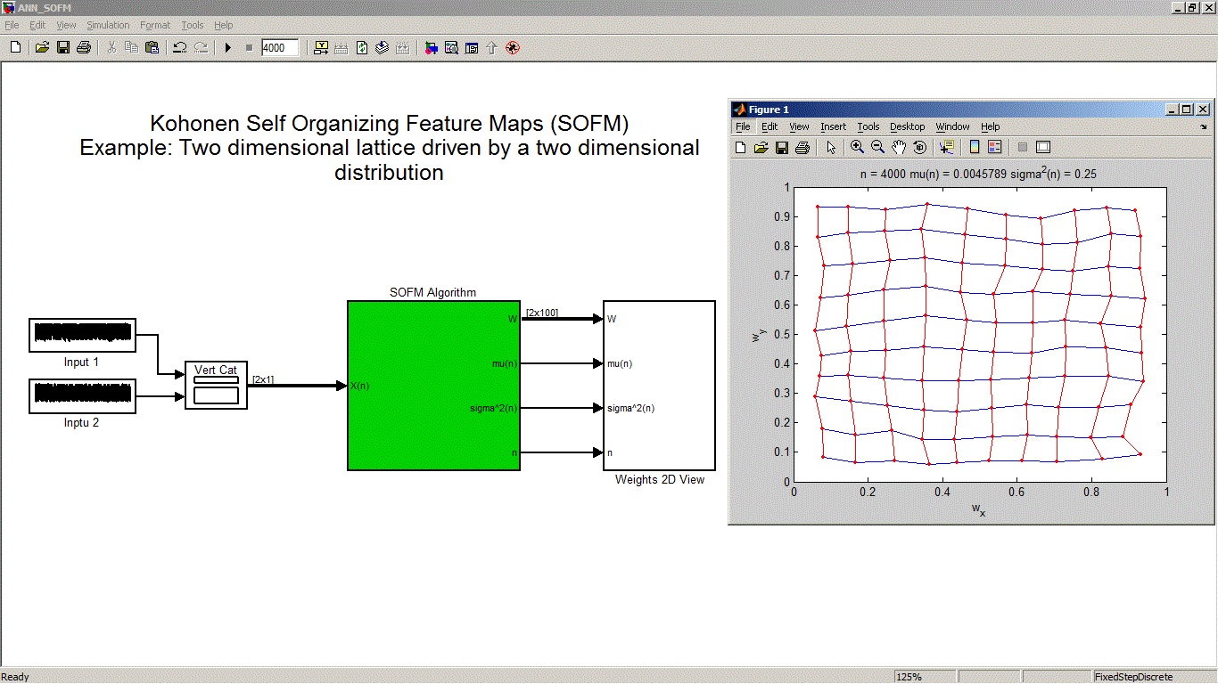Stop the running simulation
Image resolution: width=1218 pixels, height=684 pixels.
248,47
